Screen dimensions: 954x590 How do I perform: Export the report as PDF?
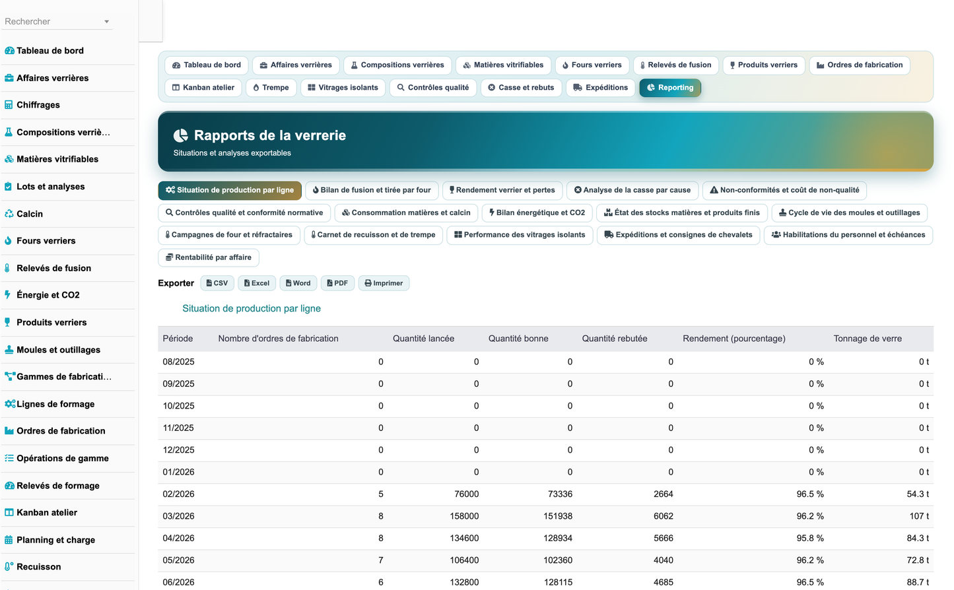pos(337,283)
